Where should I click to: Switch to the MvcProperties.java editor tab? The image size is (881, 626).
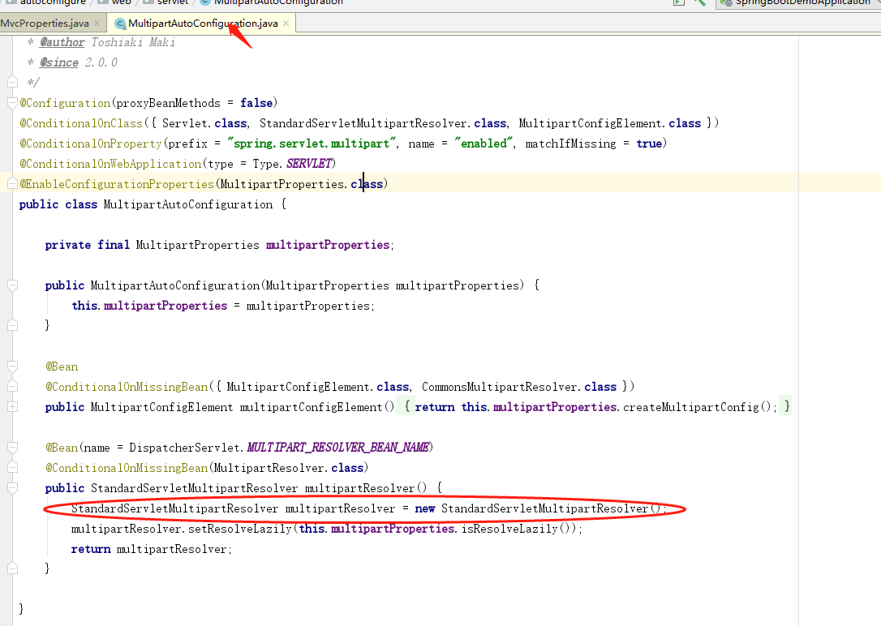[45, 24]
